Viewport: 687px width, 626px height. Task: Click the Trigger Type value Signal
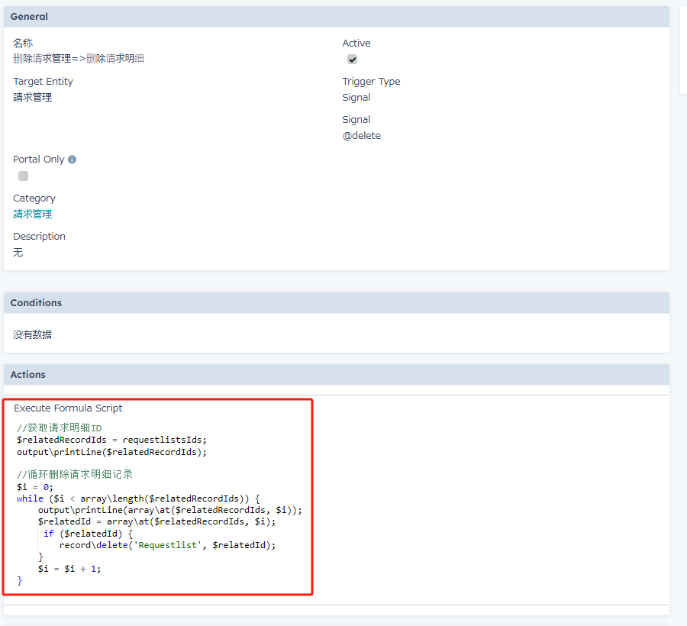pyautogui.click(x=356, y=97)
